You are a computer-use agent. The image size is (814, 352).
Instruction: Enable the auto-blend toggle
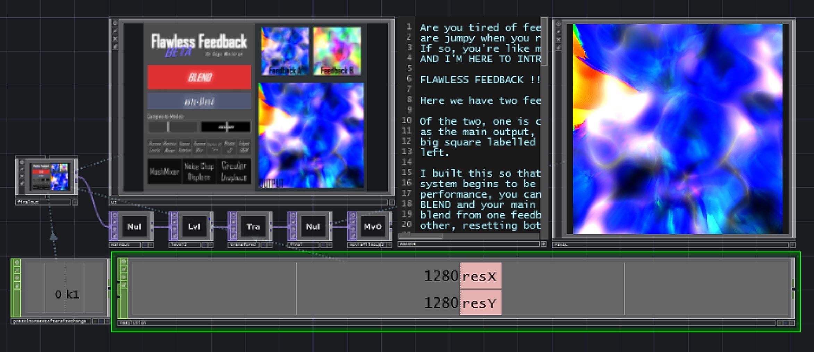pos(199,101)
